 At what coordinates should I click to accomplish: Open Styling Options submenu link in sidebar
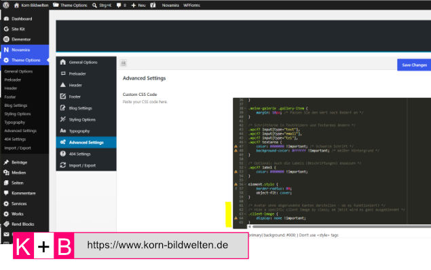coord(18,114)
